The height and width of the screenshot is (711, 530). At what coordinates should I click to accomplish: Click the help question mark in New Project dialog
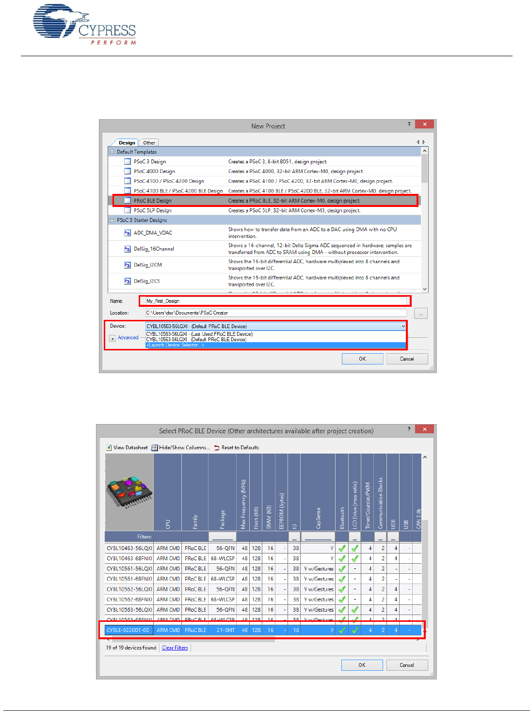click(x=409, y=124)
